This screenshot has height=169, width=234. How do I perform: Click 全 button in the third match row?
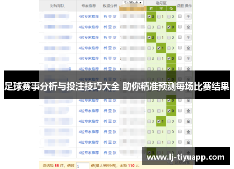coord(188,37)
